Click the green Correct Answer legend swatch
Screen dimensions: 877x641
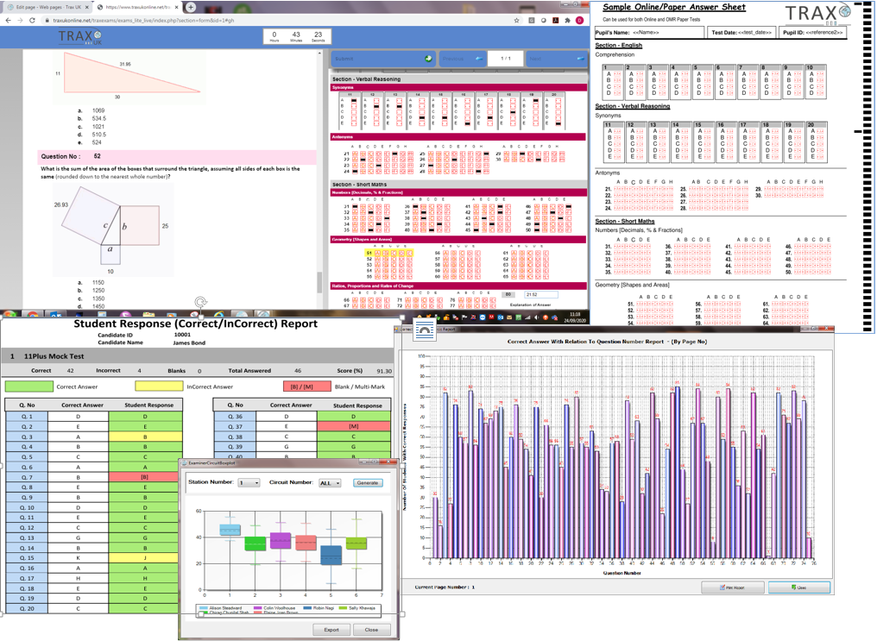28,386
